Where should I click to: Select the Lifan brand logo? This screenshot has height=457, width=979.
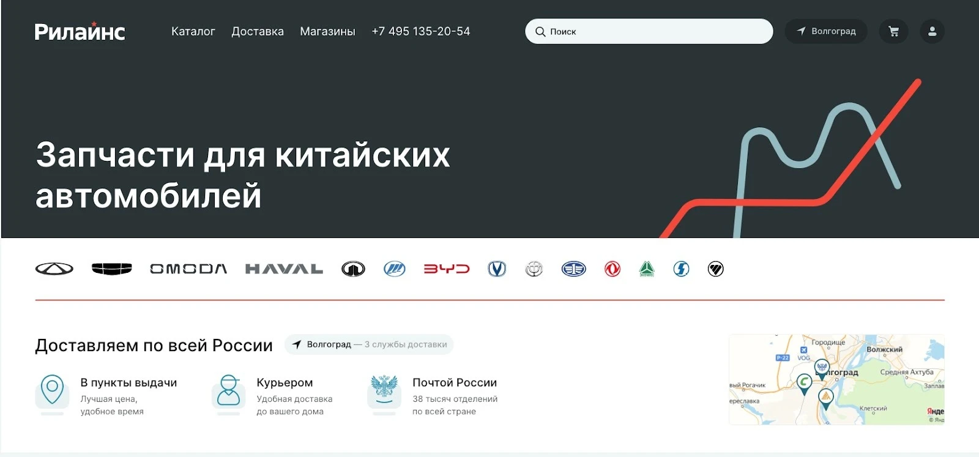[x=395, y=269]
